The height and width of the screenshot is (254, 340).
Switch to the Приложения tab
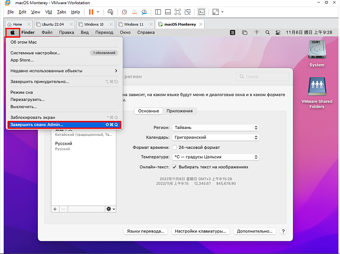180,111
